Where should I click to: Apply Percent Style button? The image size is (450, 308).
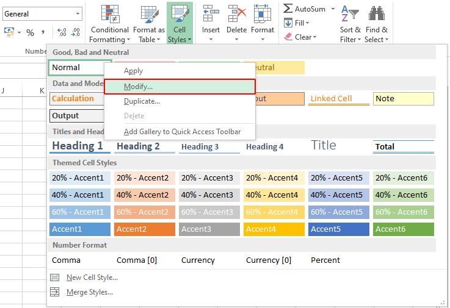(x=30, y=32)
